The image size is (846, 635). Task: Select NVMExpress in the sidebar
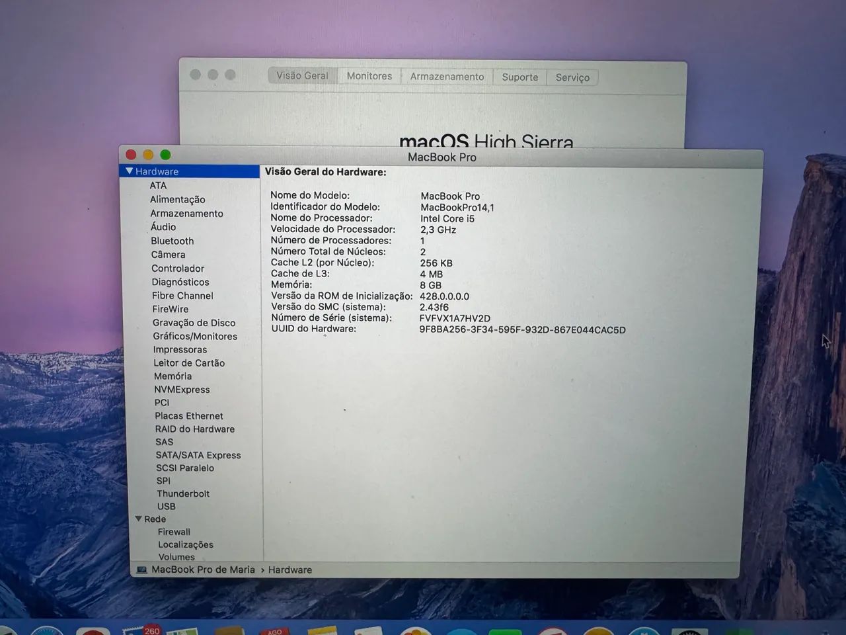tap(182, 390)
